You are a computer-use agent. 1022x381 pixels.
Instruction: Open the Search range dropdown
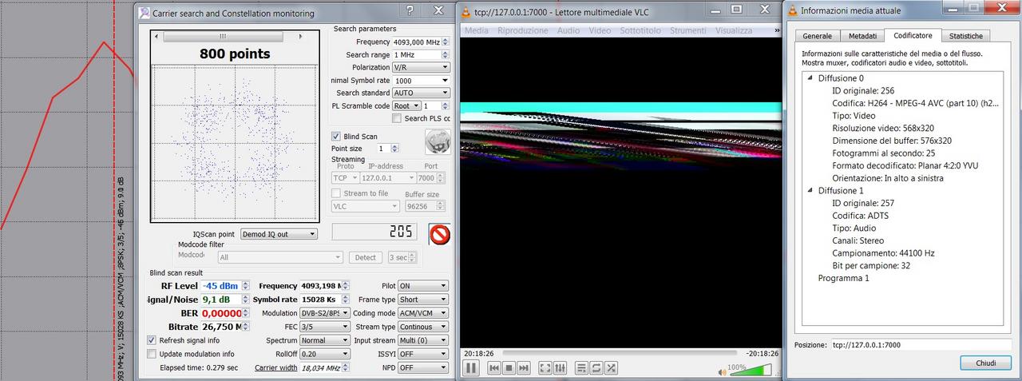pos(420,54)
